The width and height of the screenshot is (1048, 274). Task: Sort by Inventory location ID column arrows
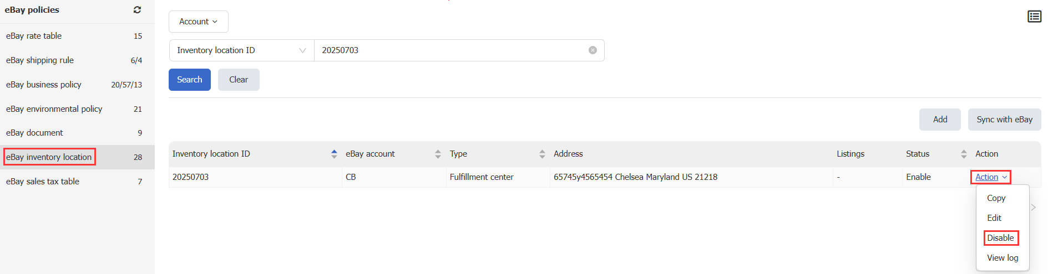tap(334, 154)
